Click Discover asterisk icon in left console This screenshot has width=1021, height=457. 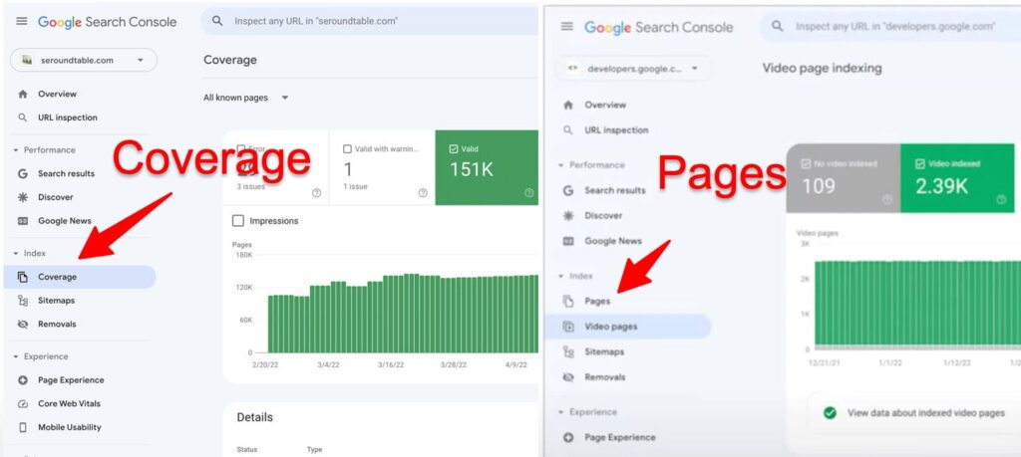[x=23, y=197]
